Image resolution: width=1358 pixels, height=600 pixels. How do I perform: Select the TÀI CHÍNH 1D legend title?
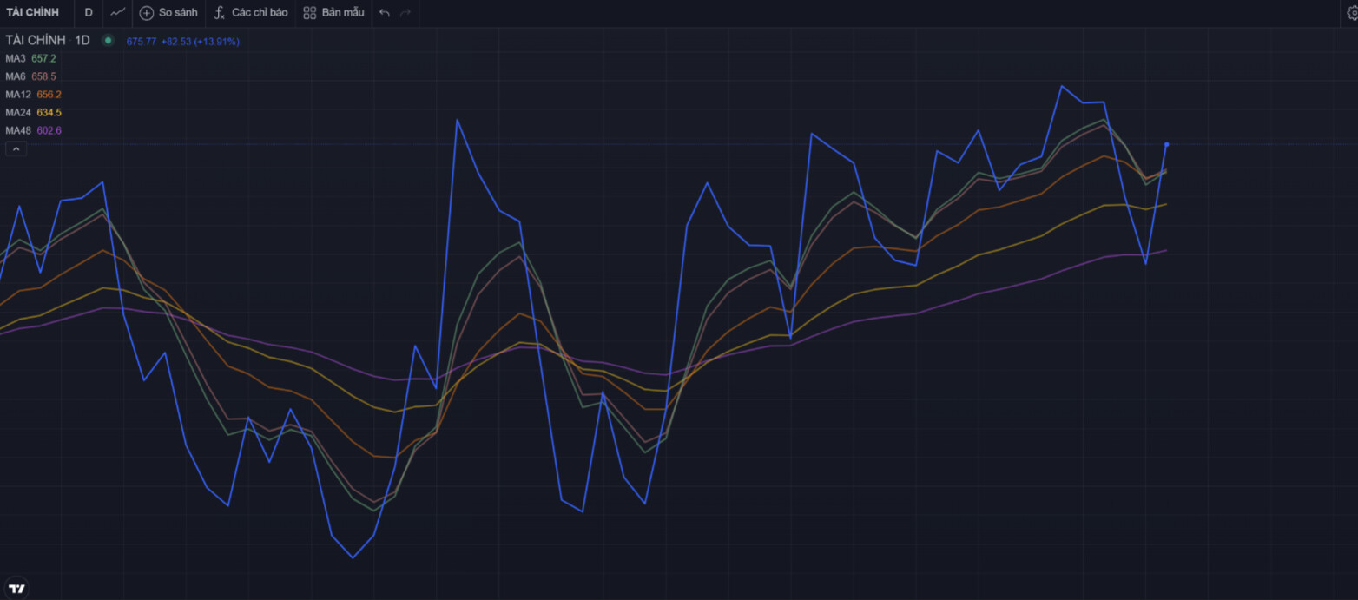coord(48,40)
